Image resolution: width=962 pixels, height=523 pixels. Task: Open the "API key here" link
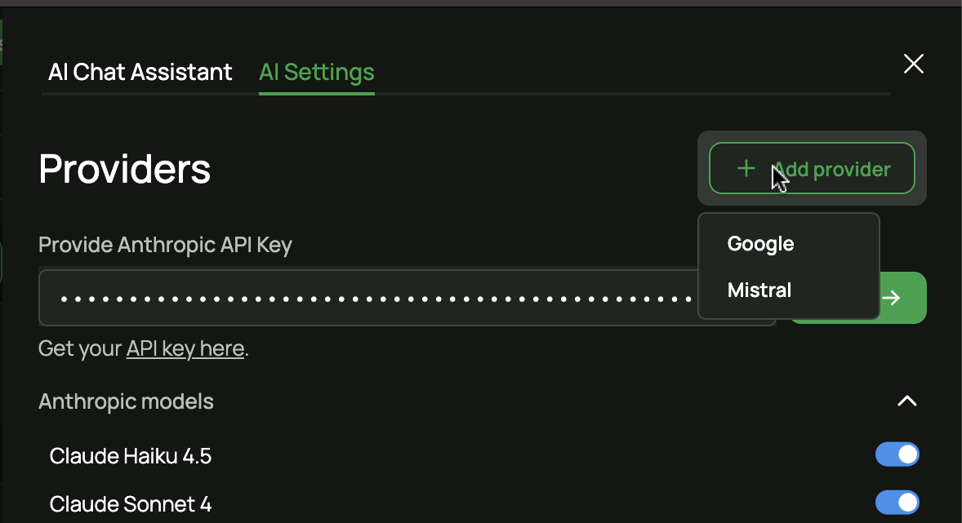click(x=185, y=348)
